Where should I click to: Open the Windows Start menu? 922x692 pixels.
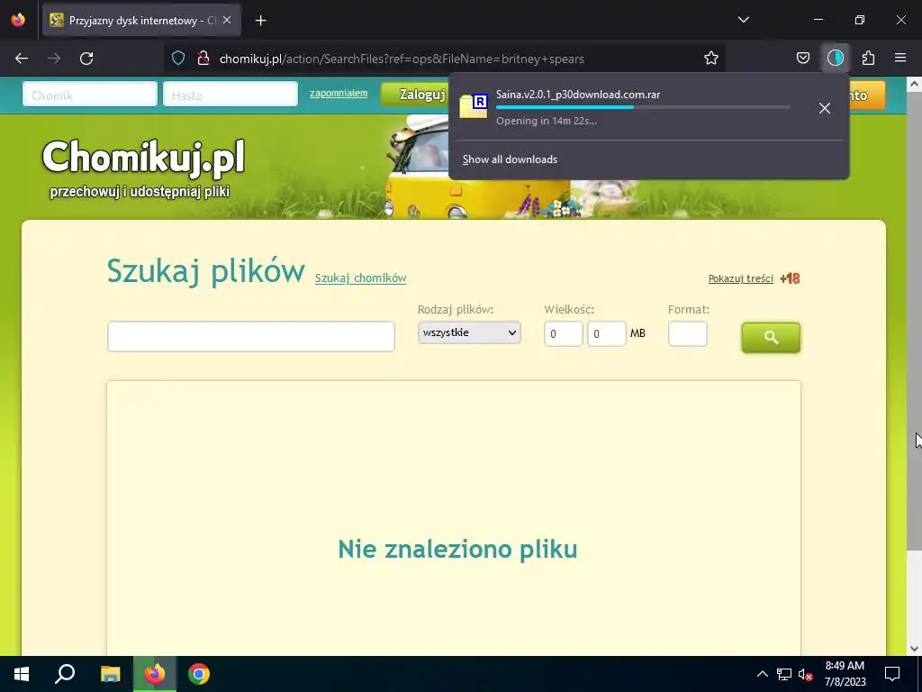[x=22, y=674]
